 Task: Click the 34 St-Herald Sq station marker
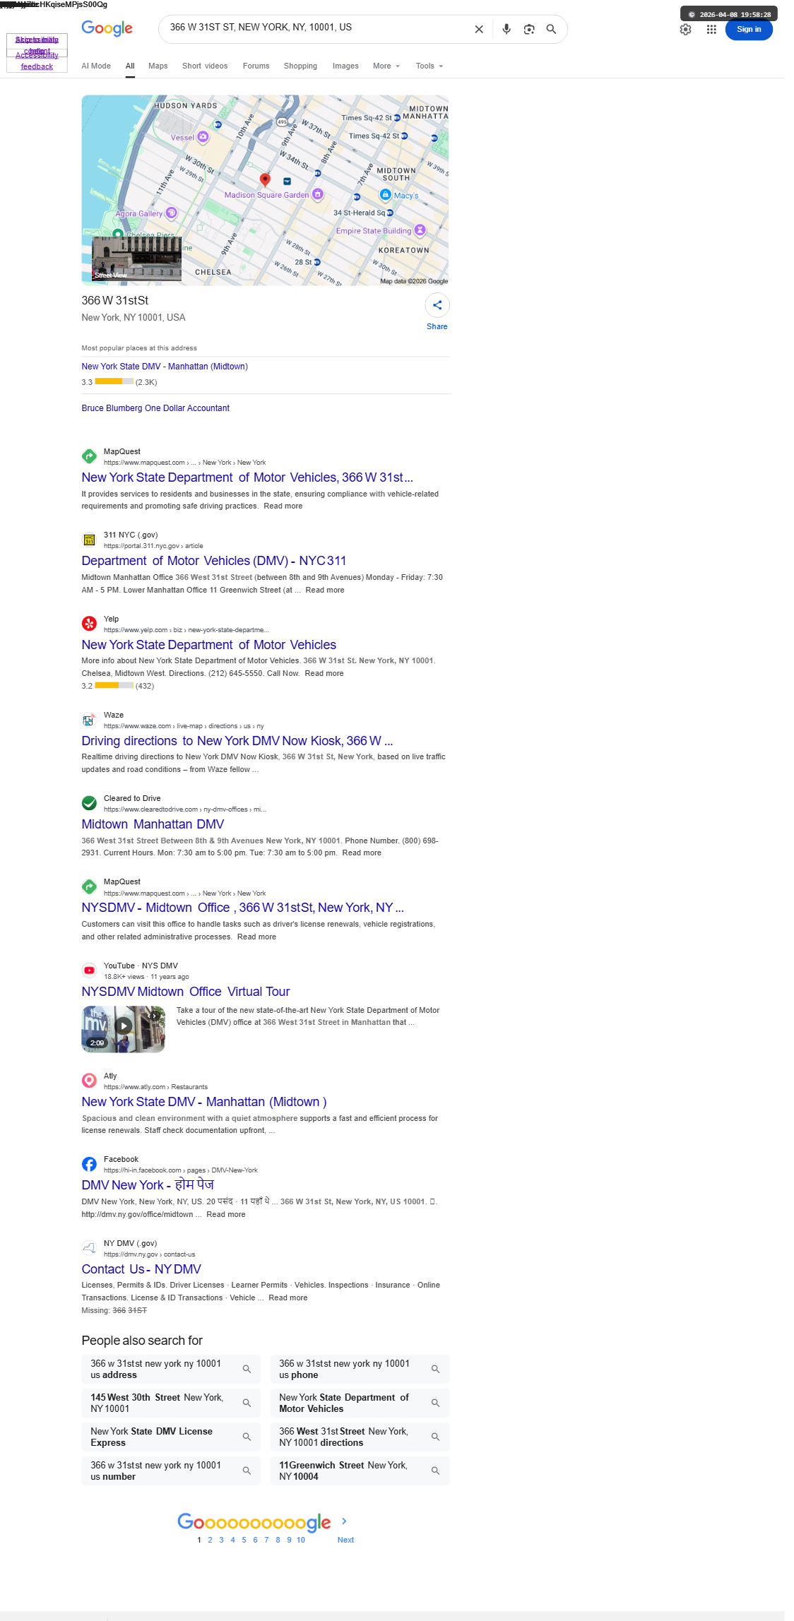point(390,213)
